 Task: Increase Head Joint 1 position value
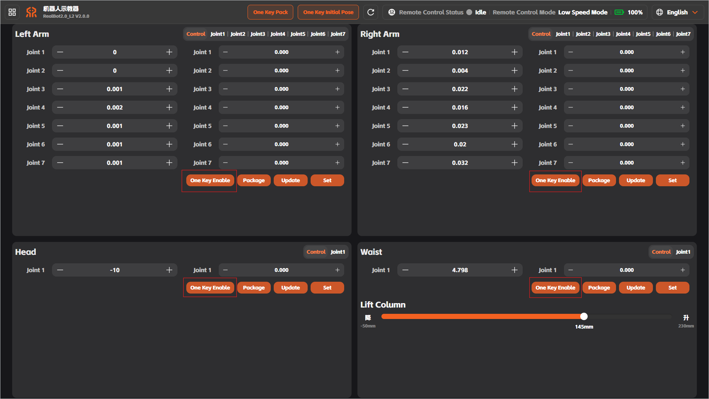point(169,270)
